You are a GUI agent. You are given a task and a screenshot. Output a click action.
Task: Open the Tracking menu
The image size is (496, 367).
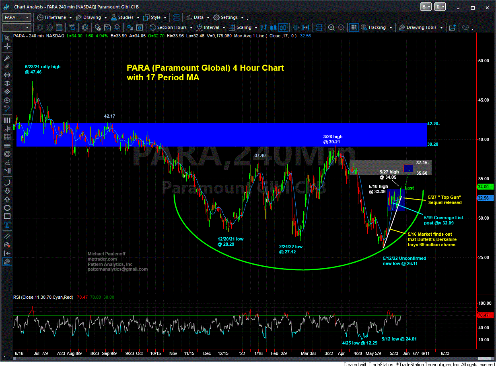click(x=376, y=27)
